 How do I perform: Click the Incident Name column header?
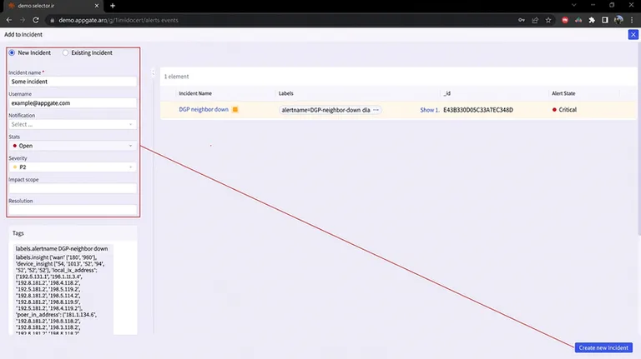pyautogui.click(x=195, y=93)
